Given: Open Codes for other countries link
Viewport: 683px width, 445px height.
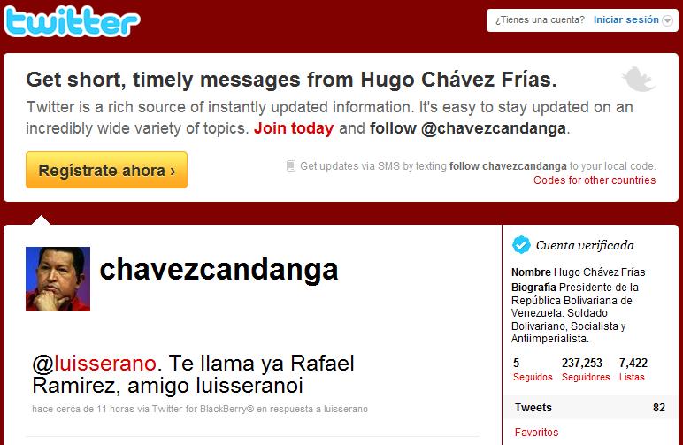Looking at the screenshot, I should click(x=595, y=180).
